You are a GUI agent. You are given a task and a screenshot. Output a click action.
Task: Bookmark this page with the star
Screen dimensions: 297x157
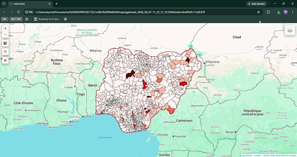click(259, 12)
